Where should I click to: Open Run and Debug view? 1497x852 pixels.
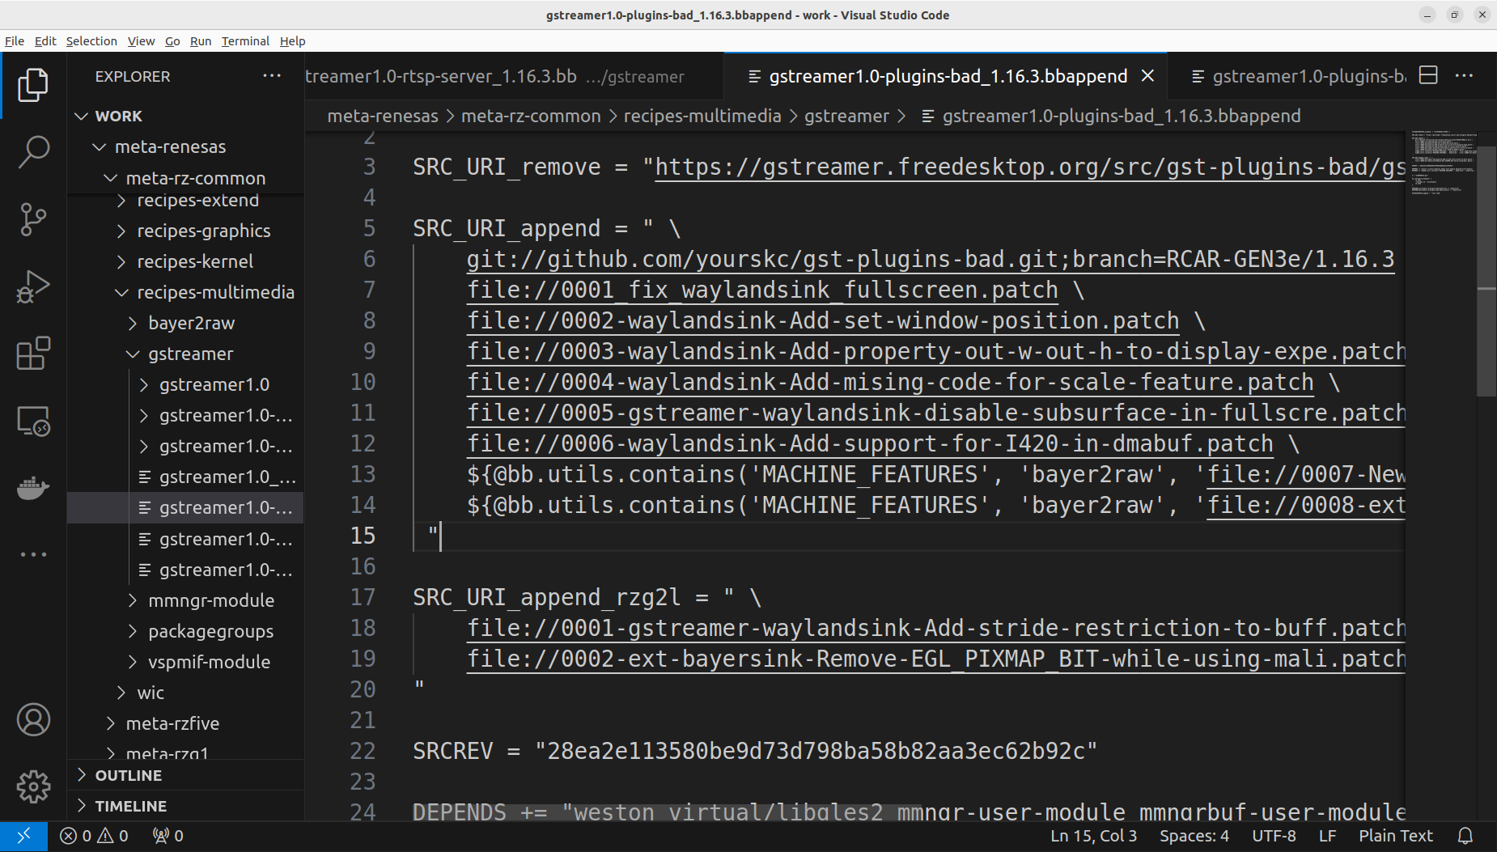[x=33, y=286]
